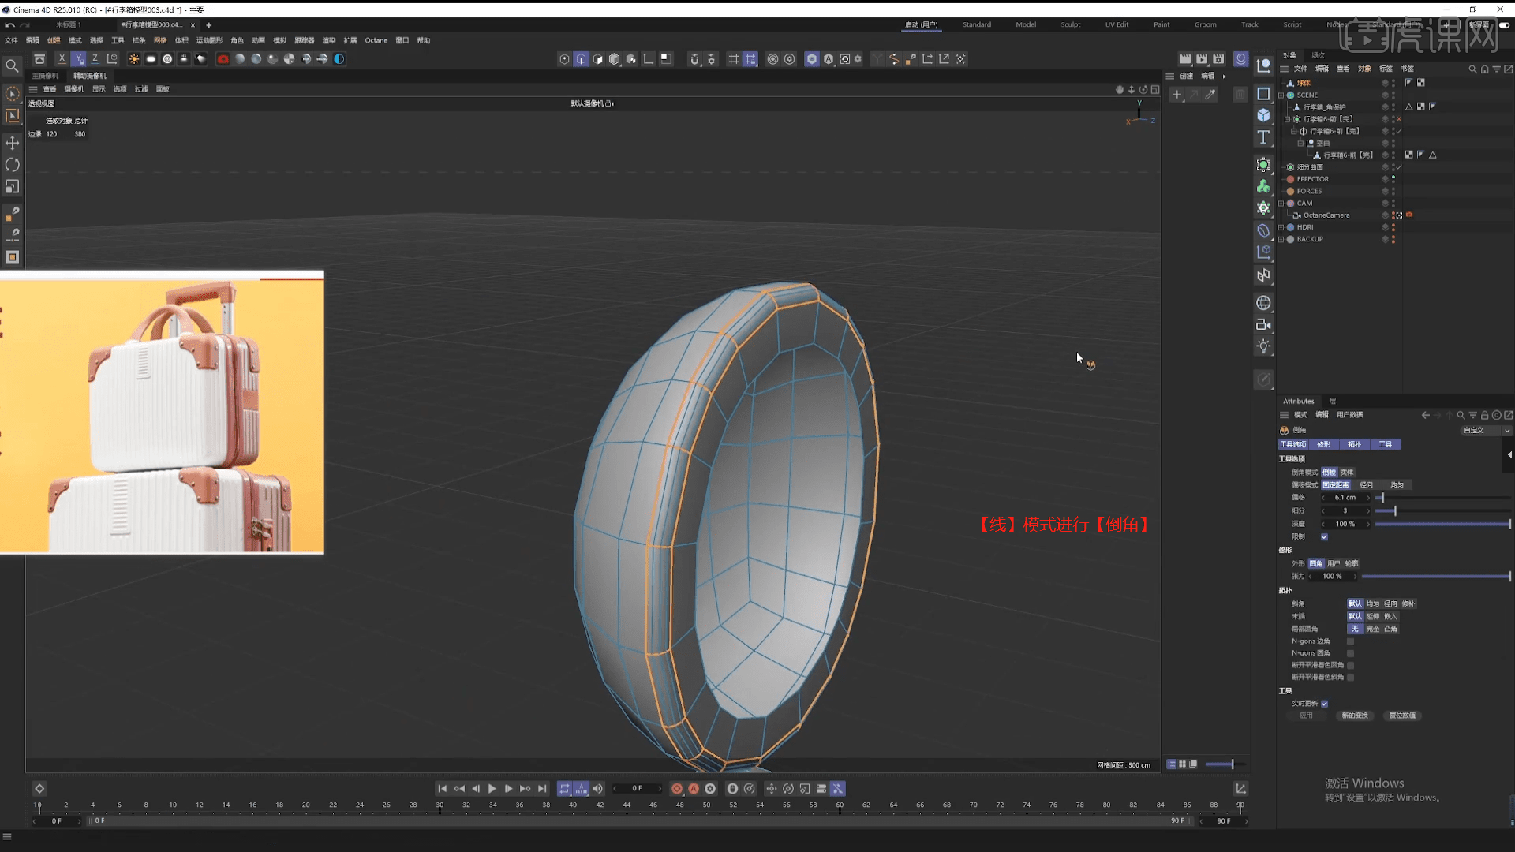Collapse the SCENE tree node
Image resolution: width=1515 pixels, height=852 pixels.
1281,95
